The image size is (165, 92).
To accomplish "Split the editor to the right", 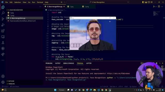I will 159,6.
